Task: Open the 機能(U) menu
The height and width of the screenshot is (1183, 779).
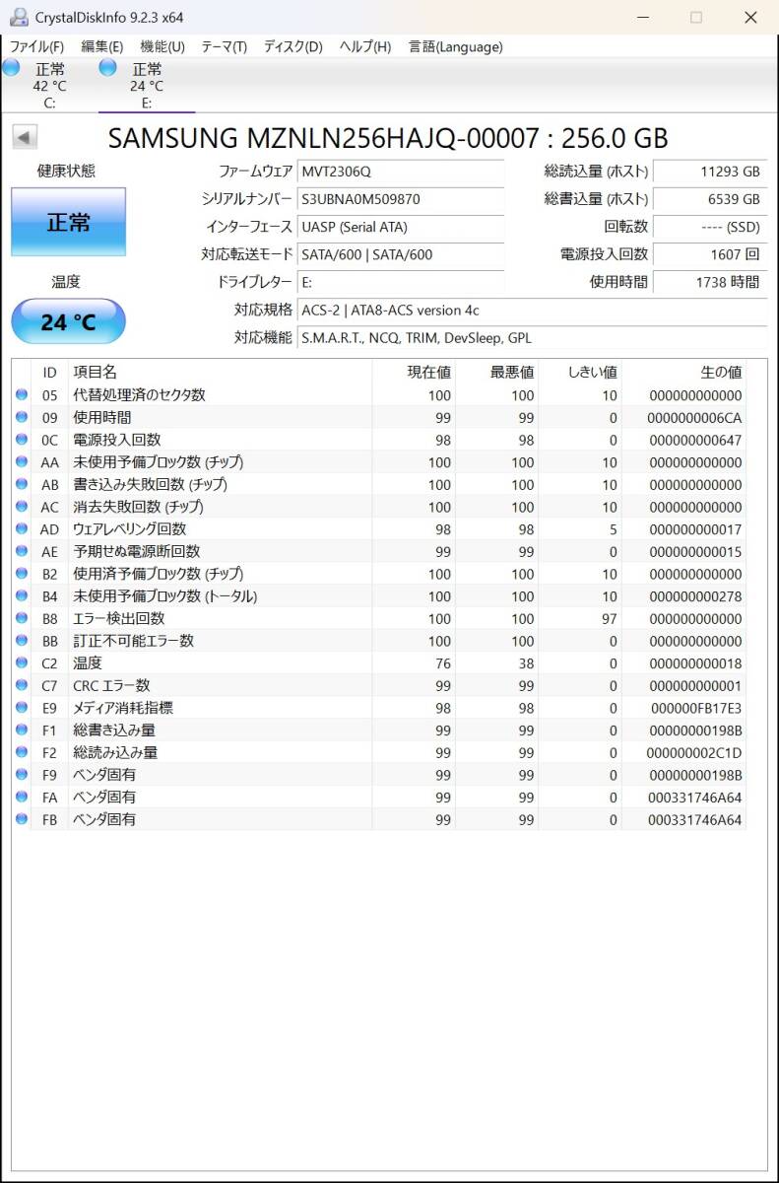Action: point(162,46)
